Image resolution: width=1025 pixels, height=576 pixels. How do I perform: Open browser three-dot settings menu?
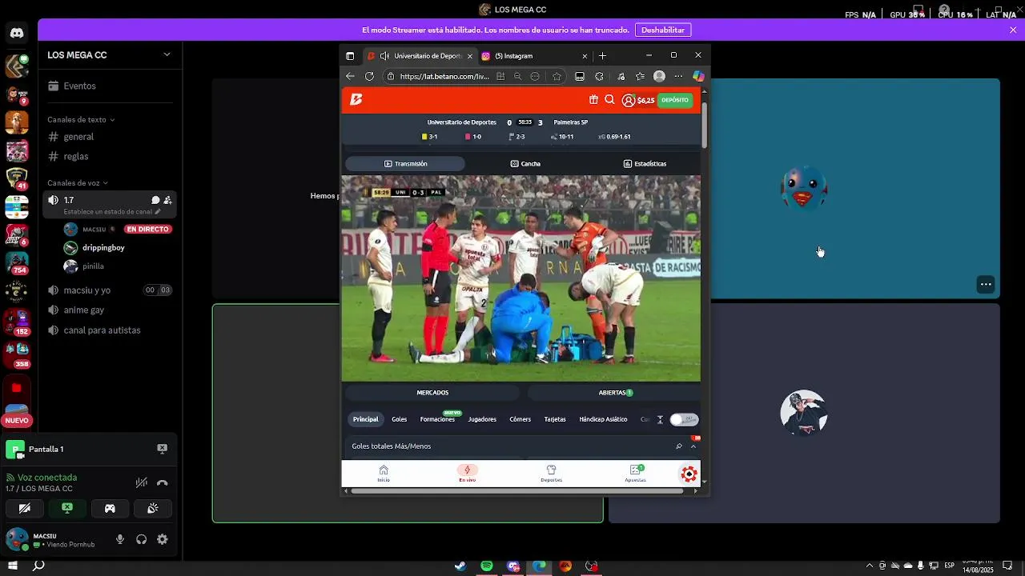tap(678, 77)
